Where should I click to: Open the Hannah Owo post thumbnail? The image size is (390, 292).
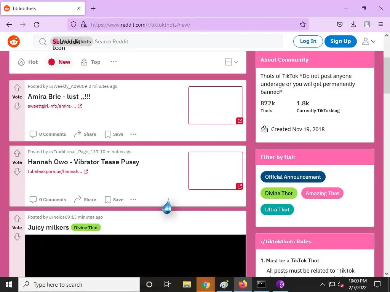216,171
